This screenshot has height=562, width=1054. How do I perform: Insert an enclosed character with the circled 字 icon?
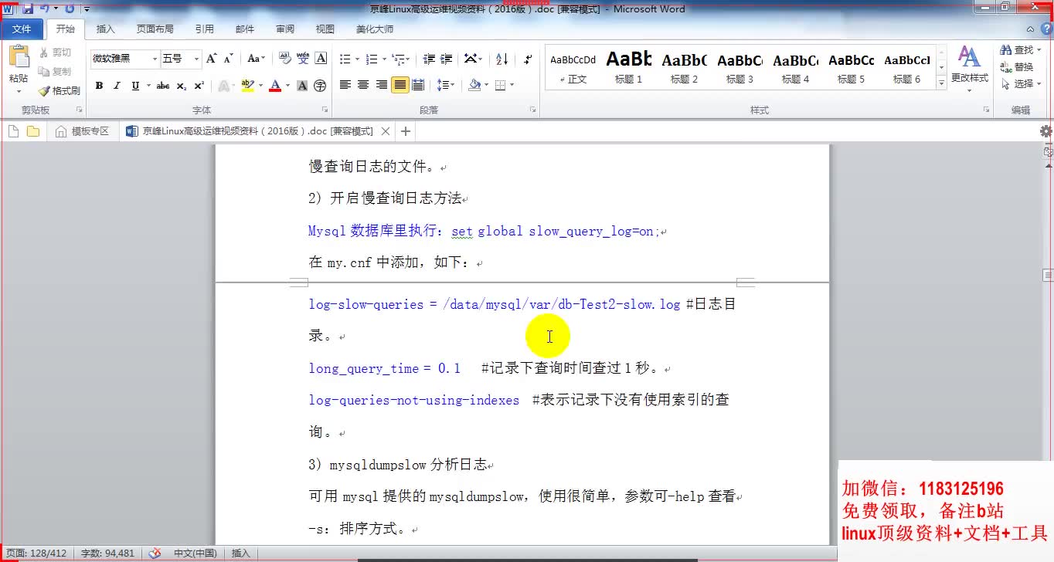coord(320,86)
